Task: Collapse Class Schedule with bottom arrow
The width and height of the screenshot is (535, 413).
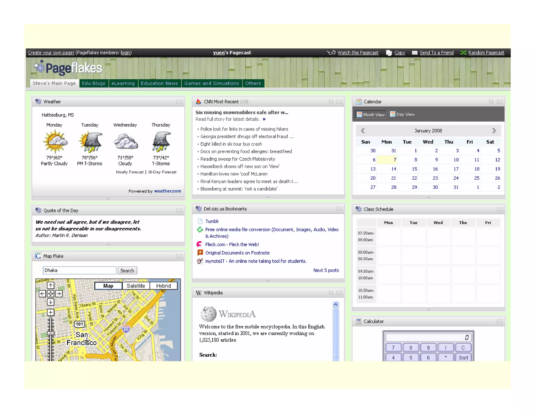Action: (x=428, y=309)
